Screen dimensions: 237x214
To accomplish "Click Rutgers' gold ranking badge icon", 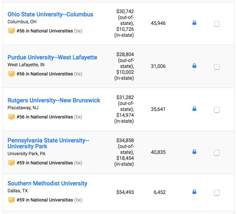I will tap(11, 117).
